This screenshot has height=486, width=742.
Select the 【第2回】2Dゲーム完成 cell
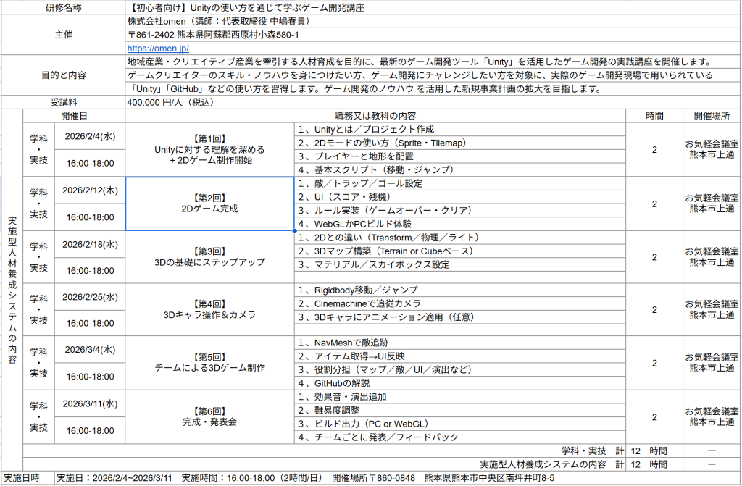[x=209, y=204]
